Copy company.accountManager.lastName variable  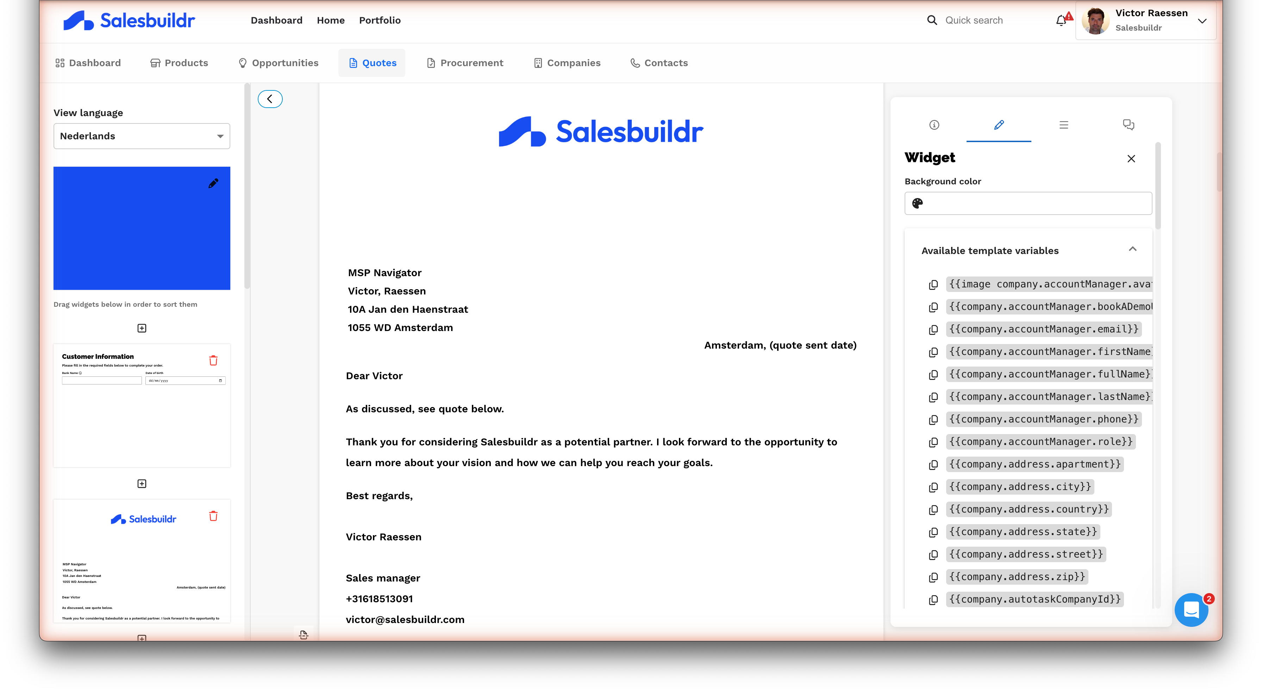(933, 398)
